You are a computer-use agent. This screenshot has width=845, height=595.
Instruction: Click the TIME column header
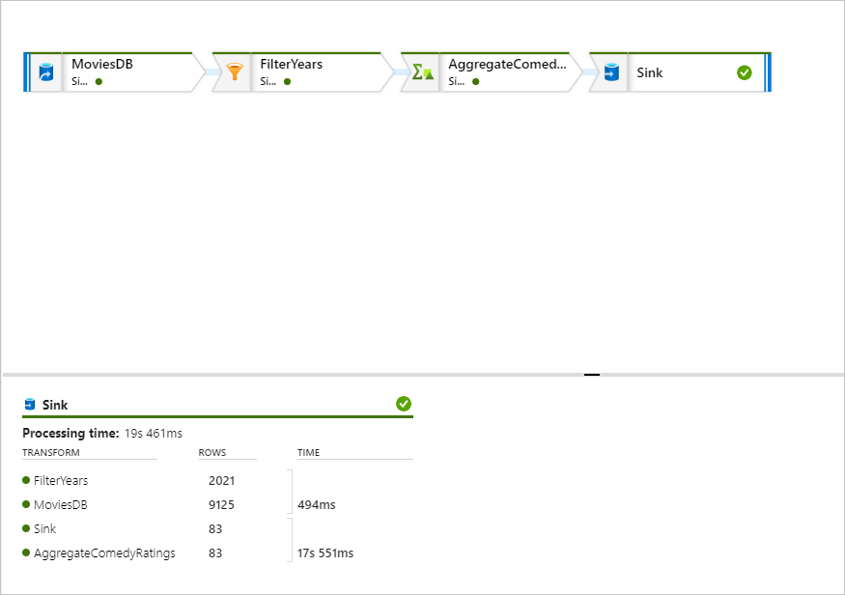(308, 452)
